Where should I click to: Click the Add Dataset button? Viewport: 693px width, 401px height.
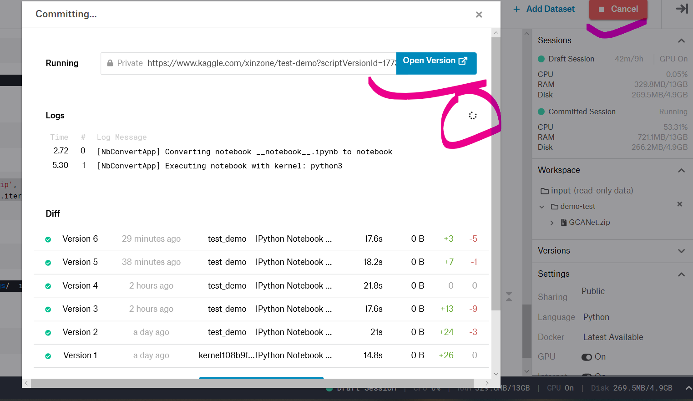pyautogui.click(x=544, y=9)
